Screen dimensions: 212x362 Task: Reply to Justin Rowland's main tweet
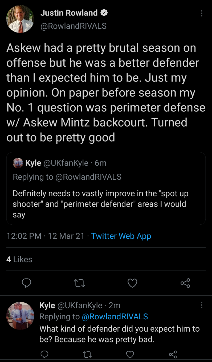(x=26, y=283)
